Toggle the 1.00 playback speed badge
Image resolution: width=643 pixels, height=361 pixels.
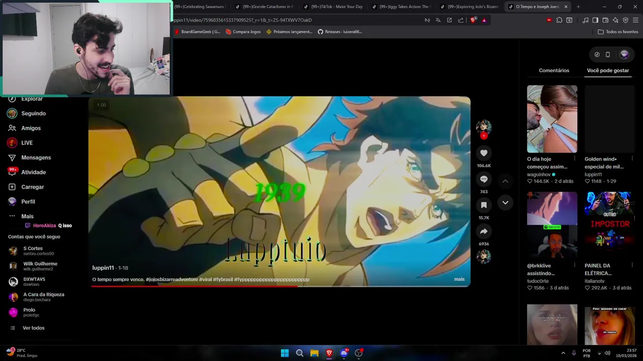tap(101, 105)
